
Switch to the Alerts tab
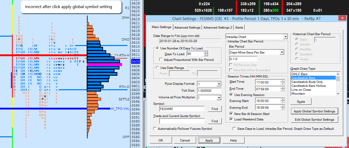coord(239,27)
